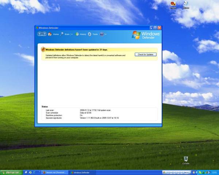Expand the Help dropdown arrow

pyautogui.click(x=106, y=34)
